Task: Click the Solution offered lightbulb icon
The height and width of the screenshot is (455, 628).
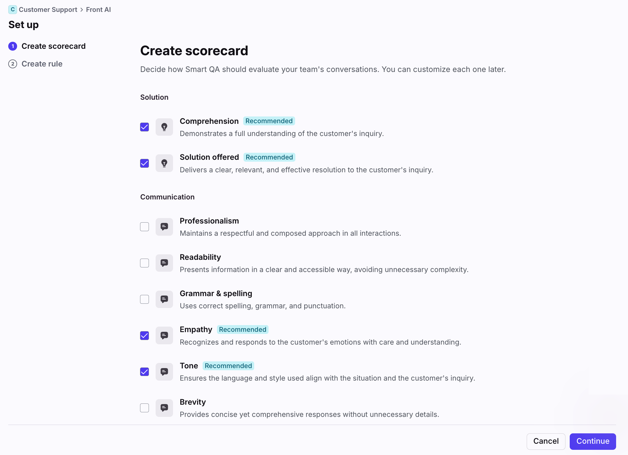Action: pyautogui.click(x=164, y=163)
